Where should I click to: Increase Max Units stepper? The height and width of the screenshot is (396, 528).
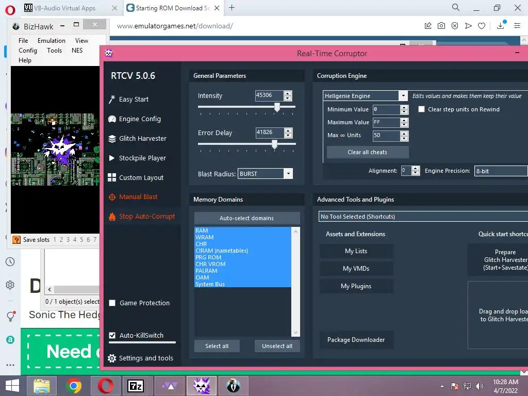[x=404, y=134]
